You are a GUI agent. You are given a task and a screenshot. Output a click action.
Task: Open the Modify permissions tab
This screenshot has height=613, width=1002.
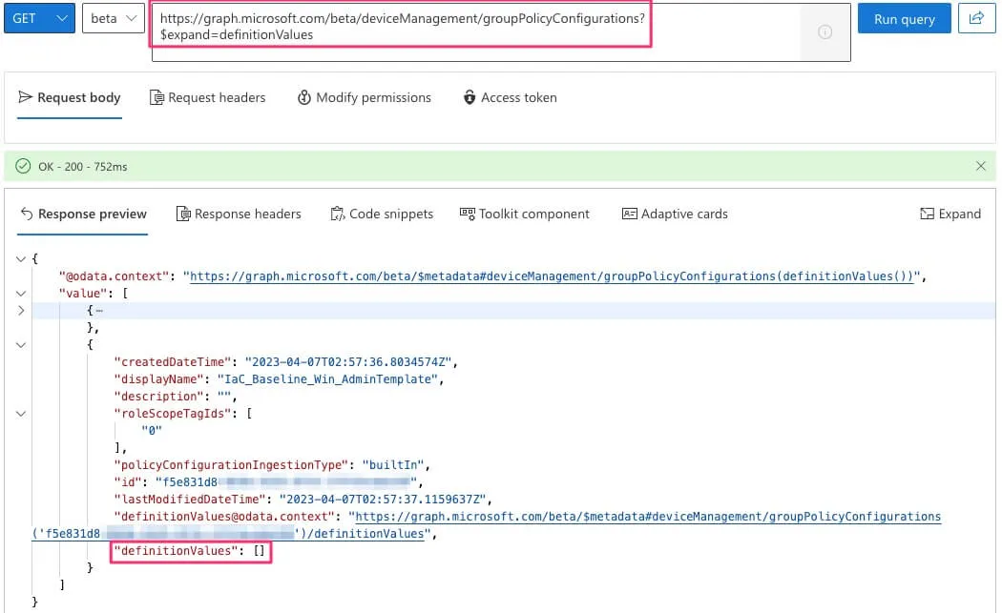[x=365, y=97]
